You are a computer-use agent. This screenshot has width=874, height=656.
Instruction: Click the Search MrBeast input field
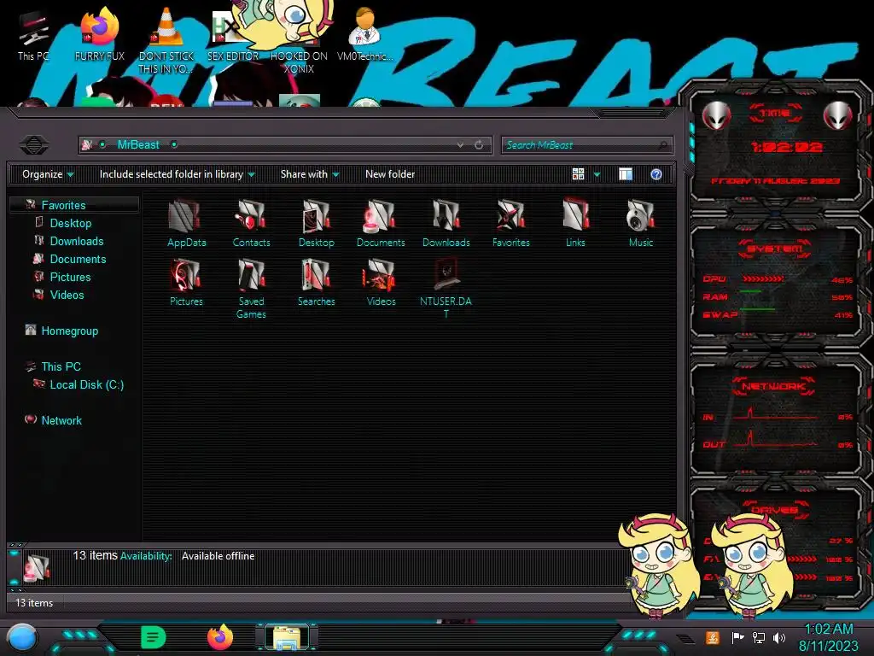586,145
